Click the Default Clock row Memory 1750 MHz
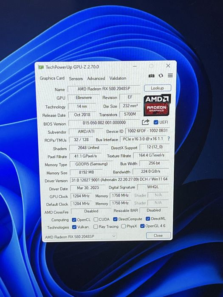This screenshot has width=223, height=297. pos(120,203)
